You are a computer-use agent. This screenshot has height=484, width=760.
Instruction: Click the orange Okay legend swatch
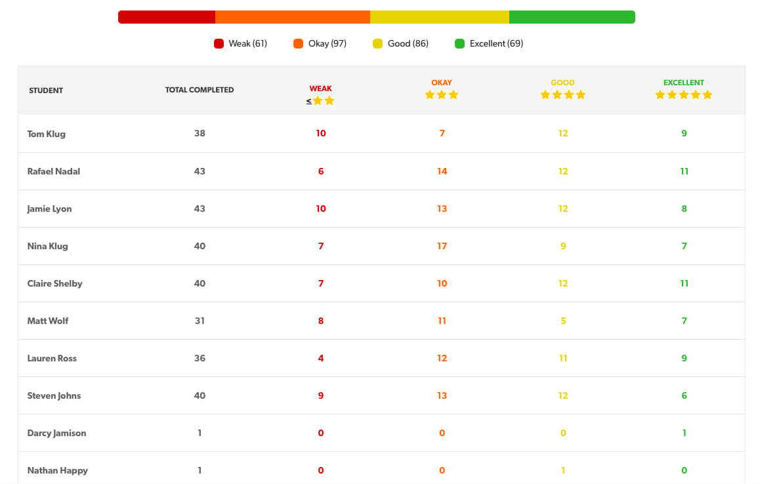(x=298, y=43)
